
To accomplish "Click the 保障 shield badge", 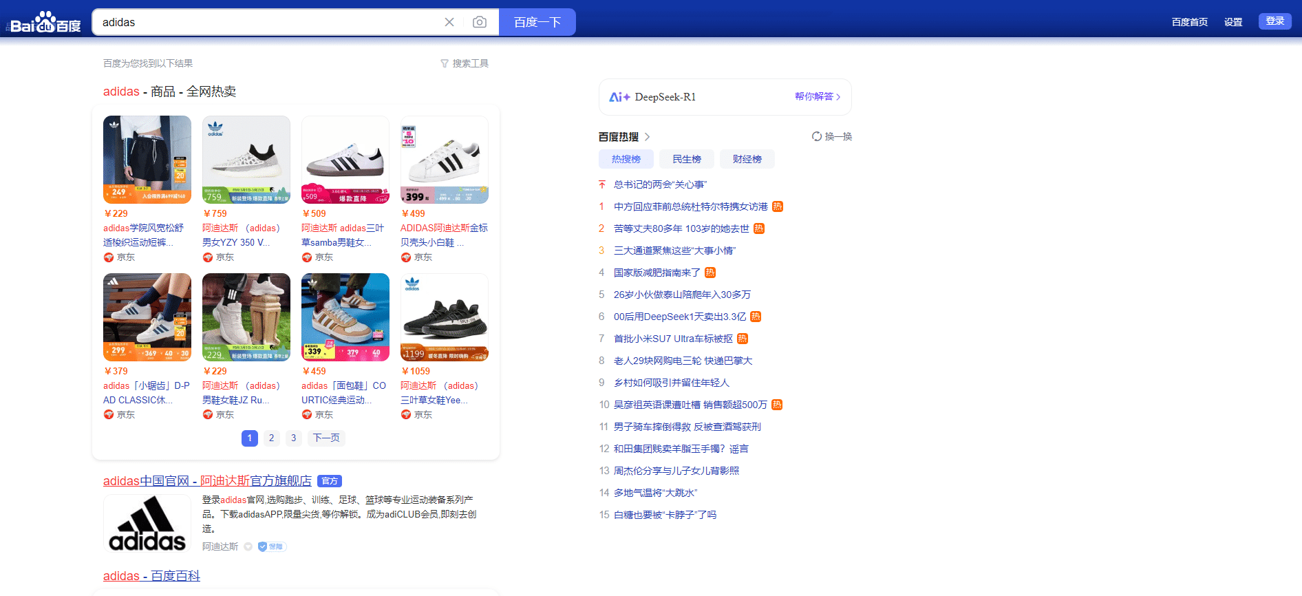I will click(x=272, y=546).
